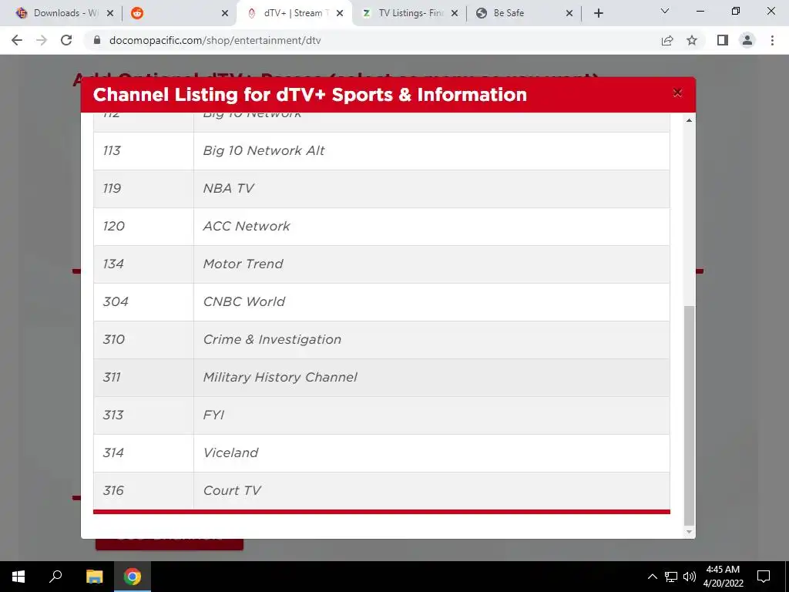Click channel number 304
Image resolution: width=789 pixels, height=592 pixels.
pos(116,301)
